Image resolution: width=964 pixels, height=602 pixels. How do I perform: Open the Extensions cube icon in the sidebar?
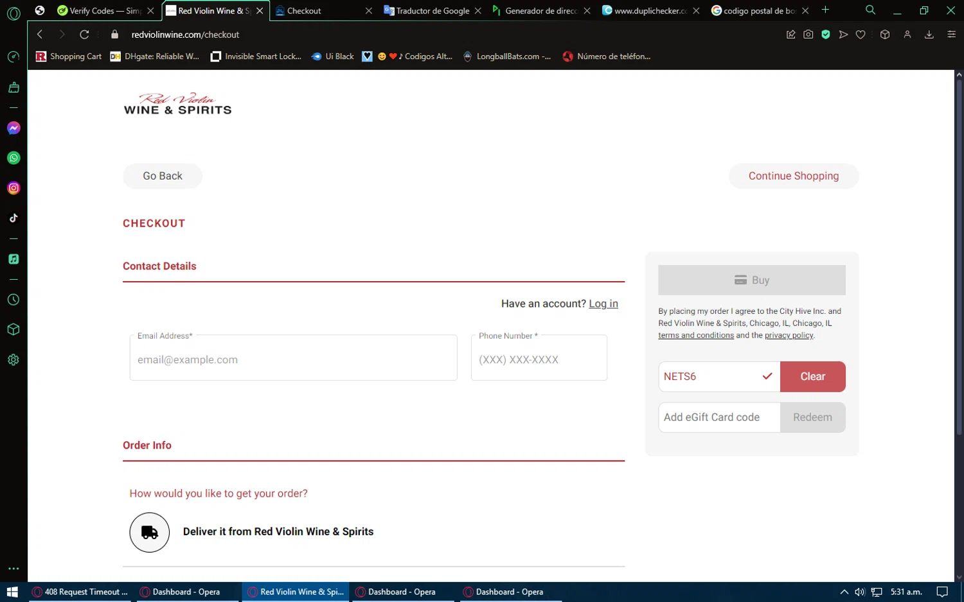[x=13, y=330]
